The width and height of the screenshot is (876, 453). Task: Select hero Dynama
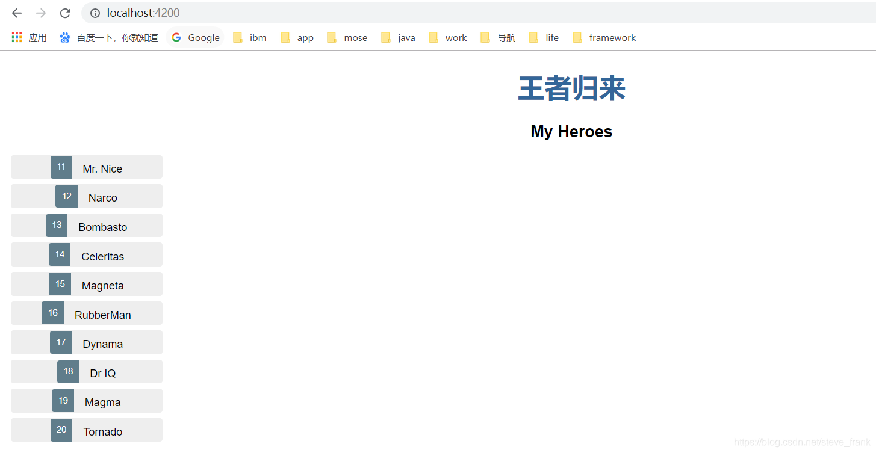point(87,342)
